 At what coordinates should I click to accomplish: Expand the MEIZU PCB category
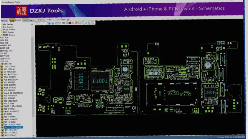pos(5,48)
